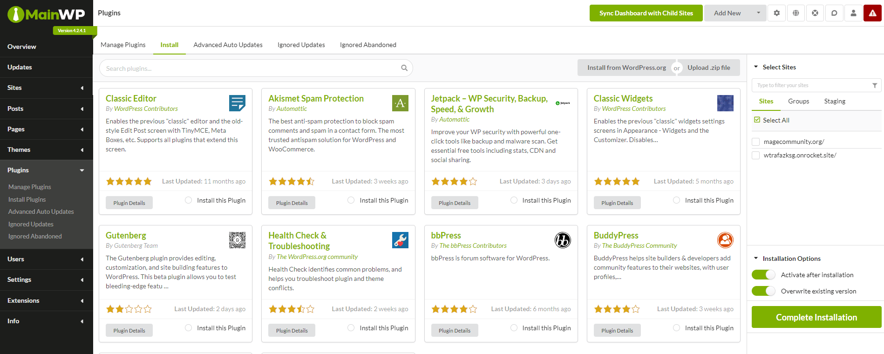Image resolution: width=884 pixels, height=354 pixels.
Task: Collapse the Select Sites section
Action: [756, 67]
